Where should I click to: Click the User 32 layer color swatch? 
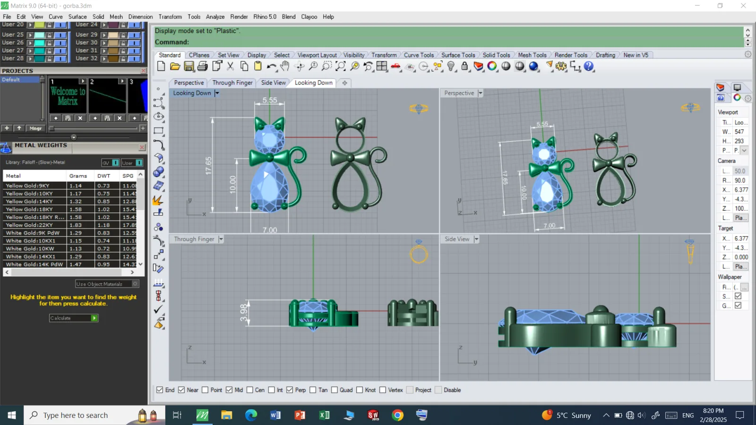[x=113, y=59]
